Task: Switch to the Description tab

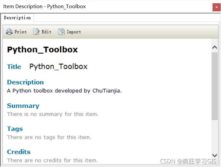Action: point(17,18)
